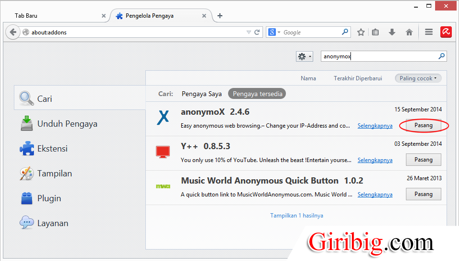Click the green mwa add-on icon

point(163,186)
